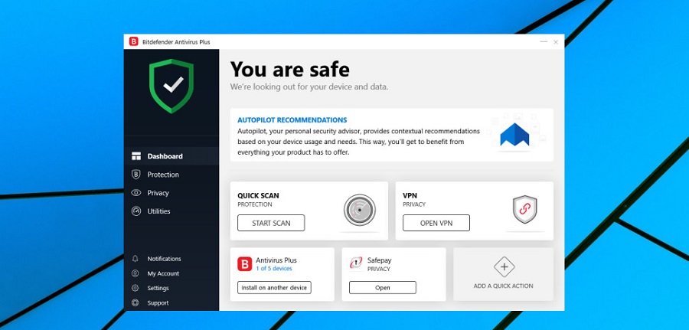Click the Safepay logo icon
689x330 pixels.
coord(356,263)
